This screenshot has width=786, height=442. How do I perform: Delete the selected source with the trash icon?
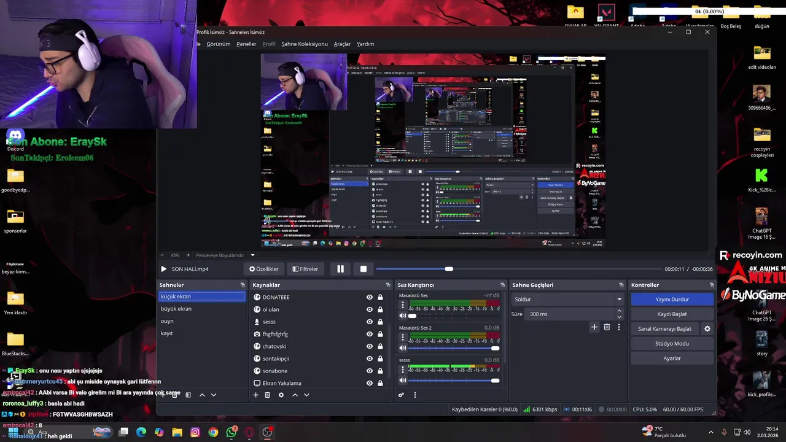(x=268, y=395)
